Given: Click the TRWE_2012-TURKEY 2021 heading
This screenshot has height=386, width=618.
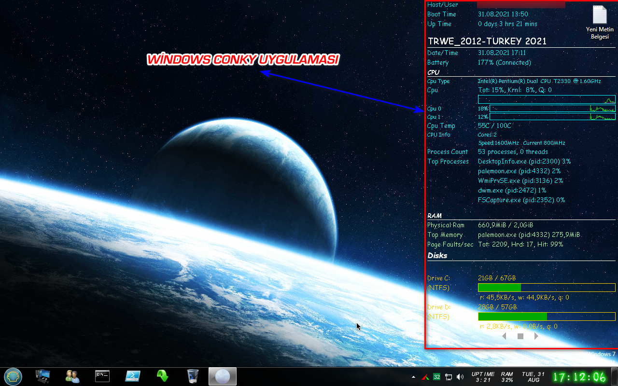Looking at the screenshot, I should coord(487,41).
